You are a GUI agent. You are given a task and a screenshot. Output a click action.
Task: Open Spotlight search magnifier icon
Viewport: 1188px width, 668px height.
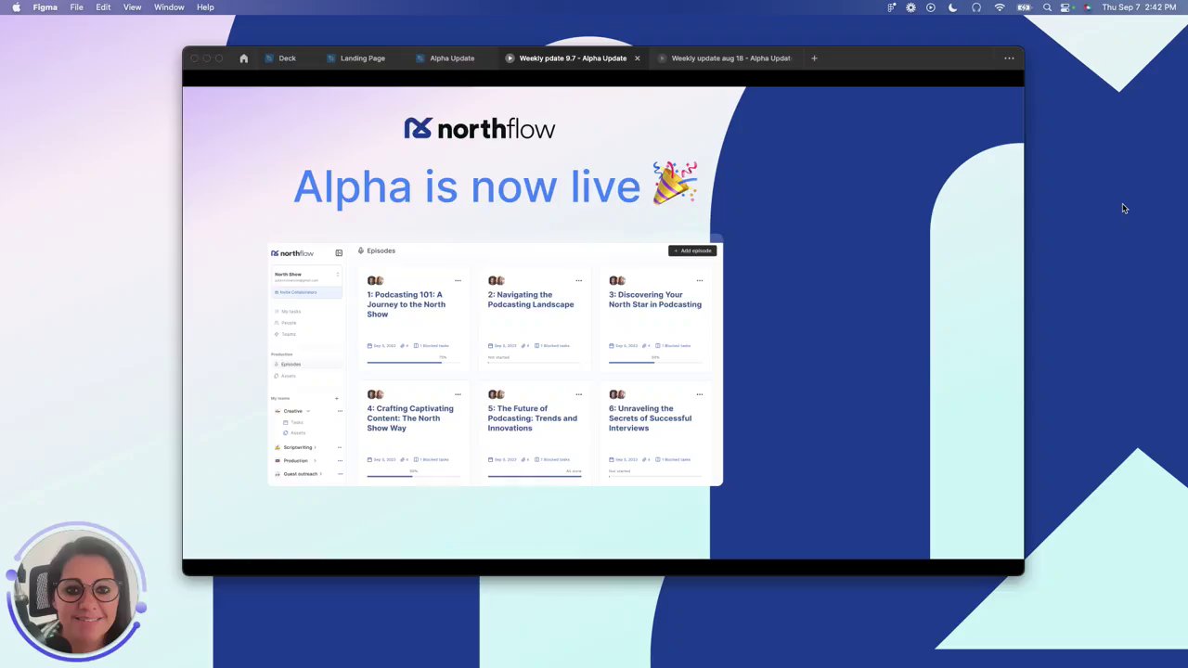(x=1047, y=7)
